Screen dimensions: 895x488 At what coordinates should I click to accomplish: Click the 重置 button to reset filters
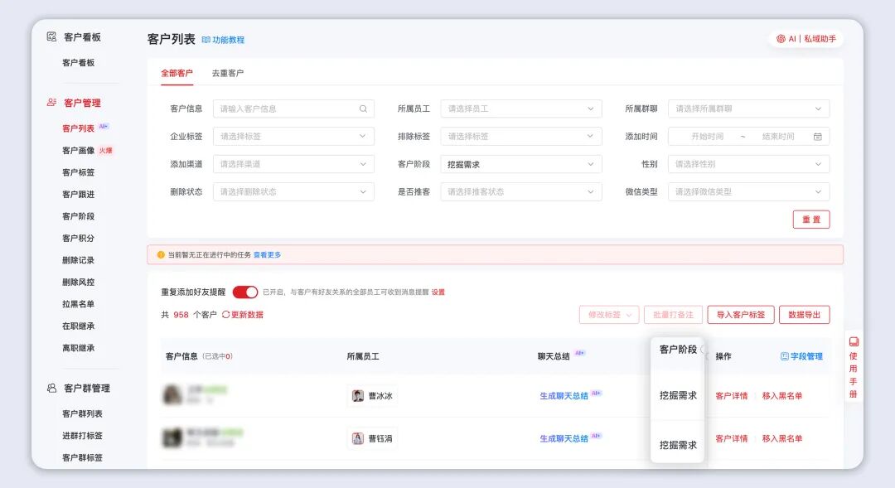pos(811,220)
